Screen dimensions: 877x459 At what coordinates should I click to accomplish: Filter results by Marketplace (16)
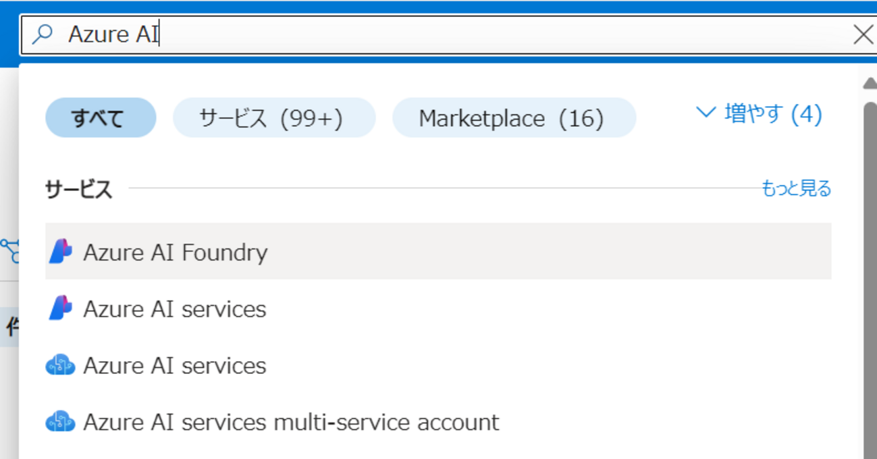tap(514, 118)
